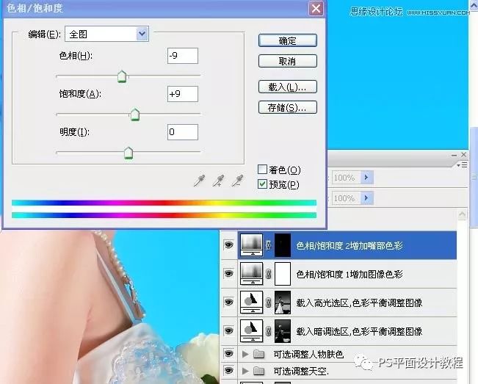
Task: Select black mask of 色相/饱和度 2 layer
Action: point(283,245)
